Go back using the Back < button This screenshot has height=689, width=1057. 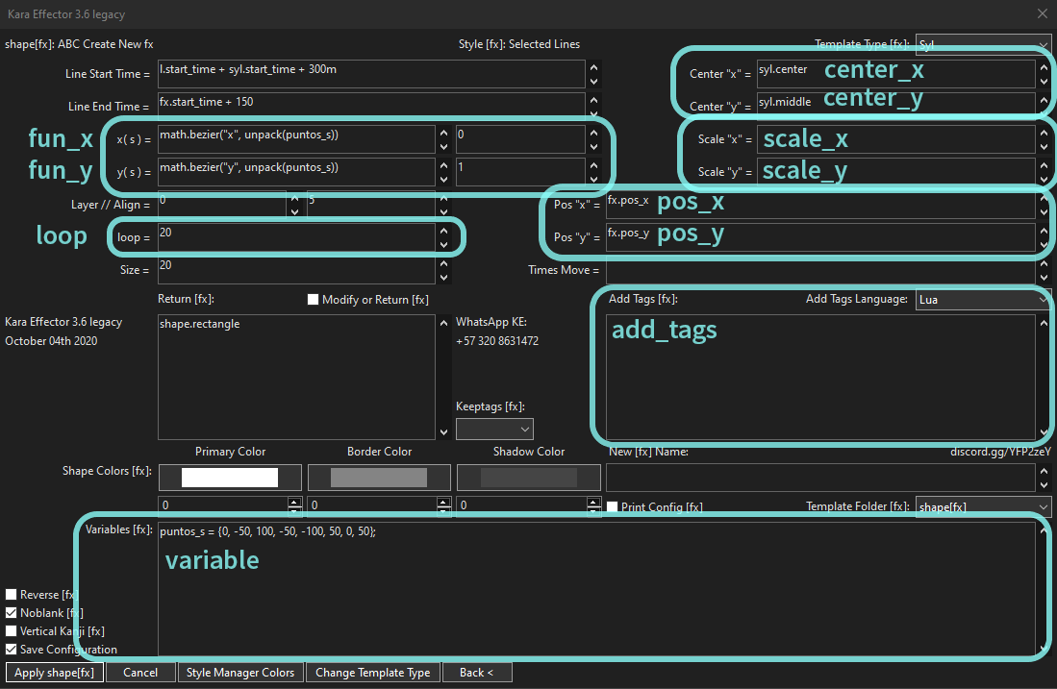477,673
